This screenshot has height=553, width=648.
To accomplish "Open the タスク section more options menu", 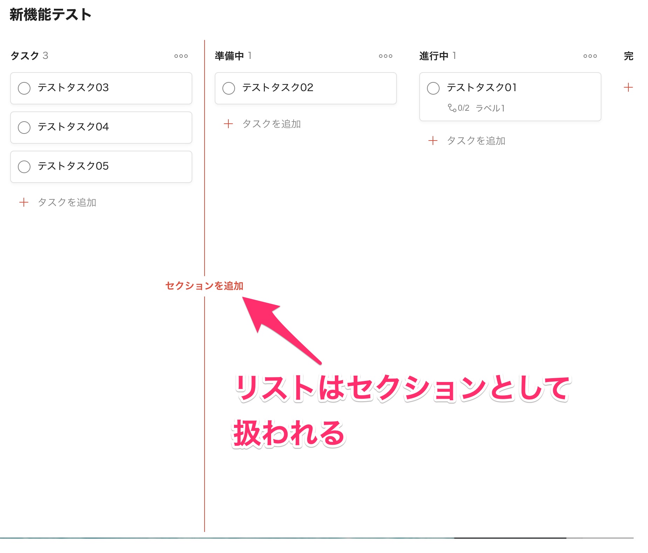I will click(181, 56).
